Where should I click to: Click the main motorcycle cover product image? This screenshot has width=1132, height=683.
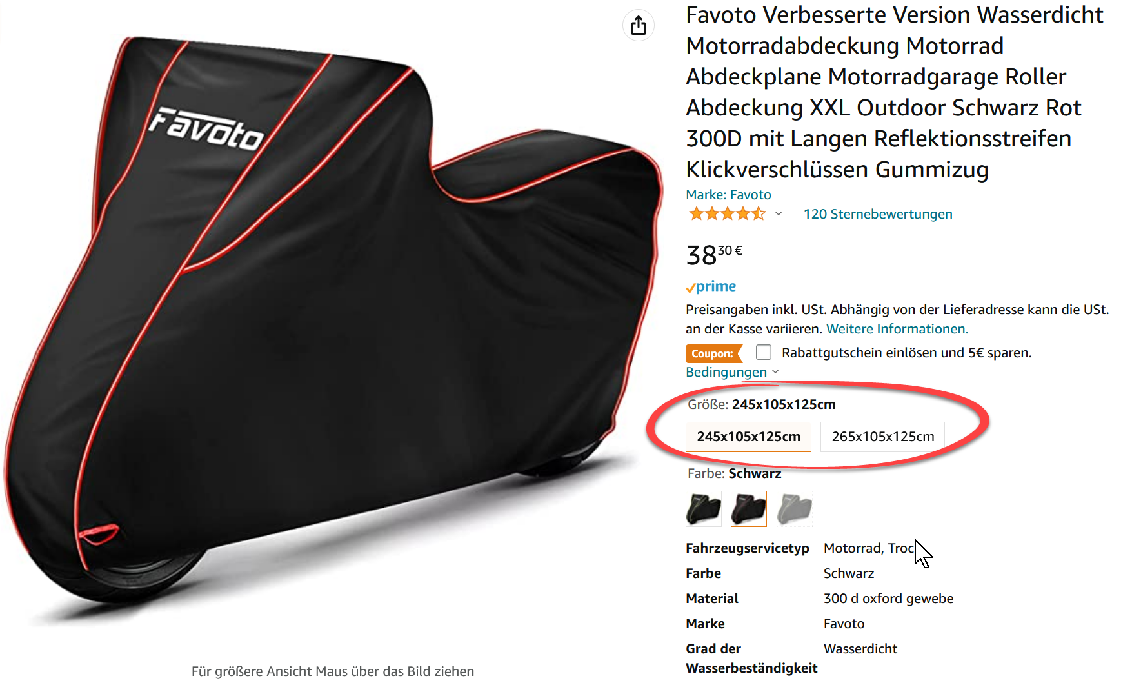click(x=333, y=321)
